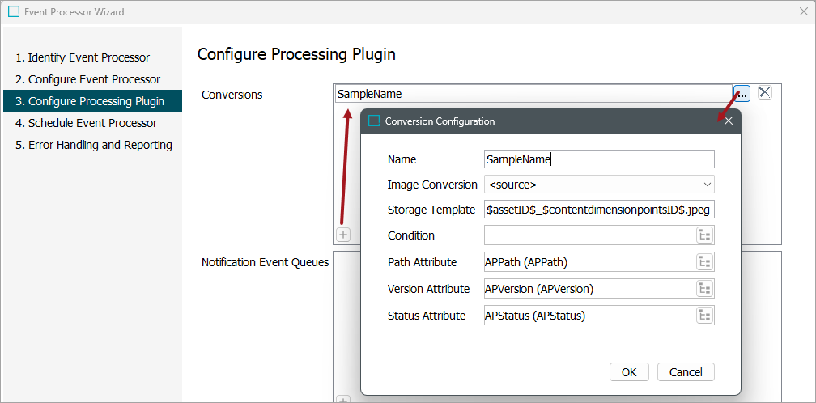Click the Condition attribute picker icon
Image resolution: width=816 pixels, height=403 pixels.
(x=704, y=235)
